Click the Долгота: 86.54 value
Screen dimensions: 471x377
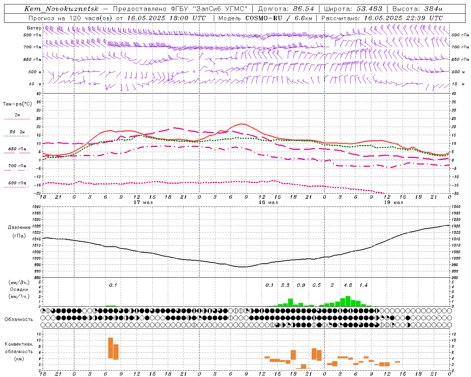[x=286, y=9]
